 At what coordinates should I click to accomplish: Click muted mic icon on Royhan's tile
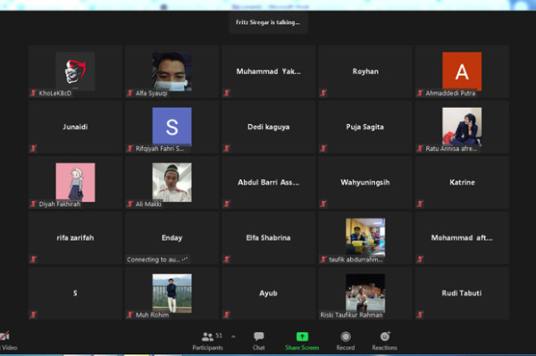click(323, 93)
